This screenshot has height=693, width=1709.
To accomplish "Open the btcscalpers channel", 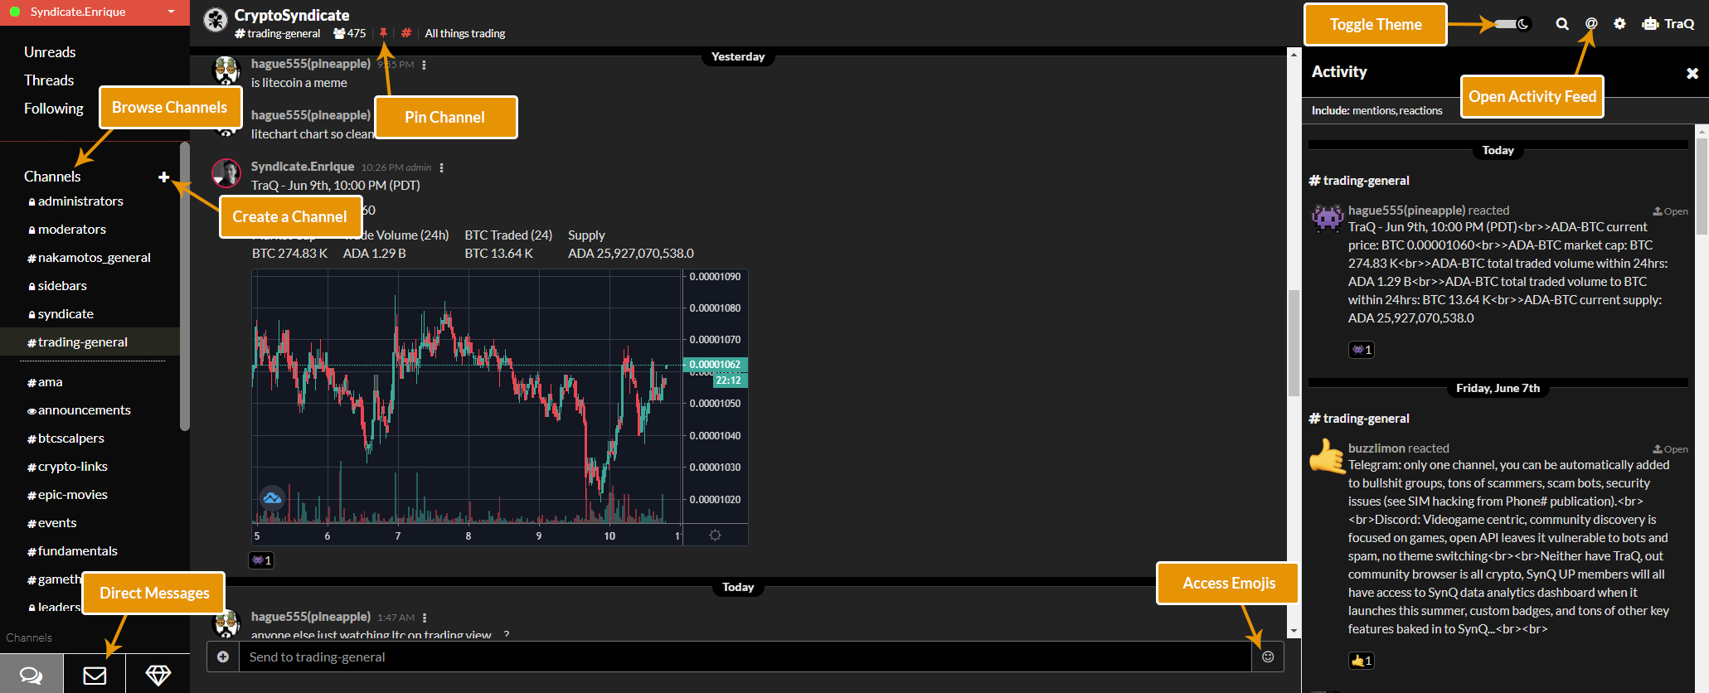I will [x=66, y=439].
